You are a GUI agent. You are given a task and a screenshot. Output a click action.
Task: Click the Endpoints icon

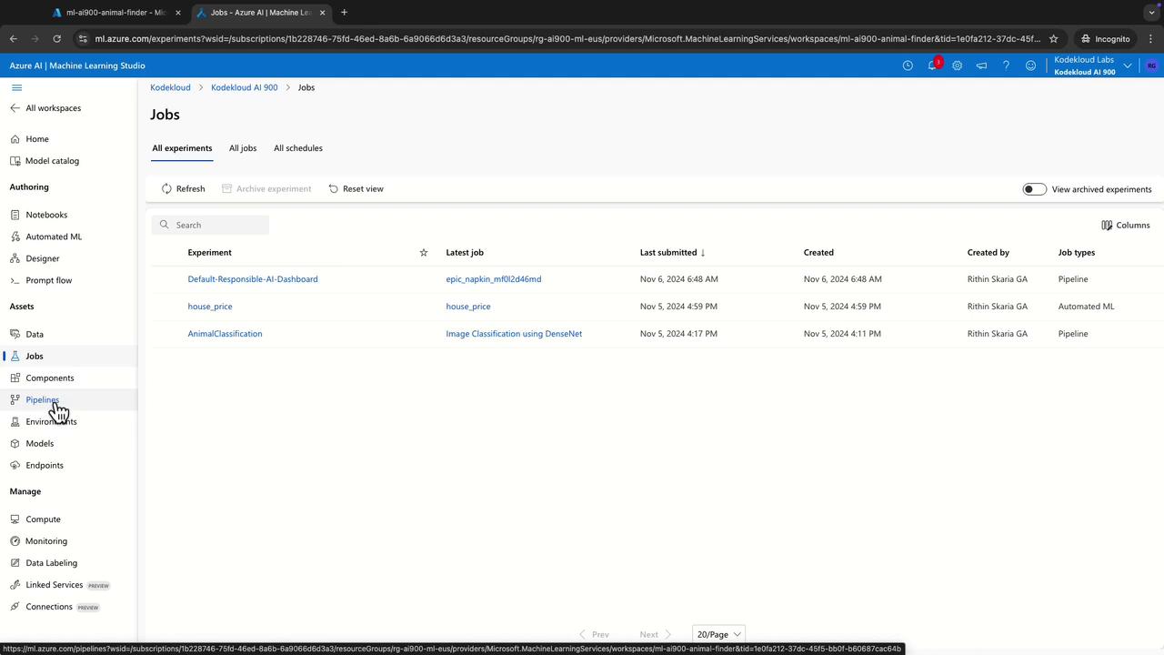coord(15,465)
